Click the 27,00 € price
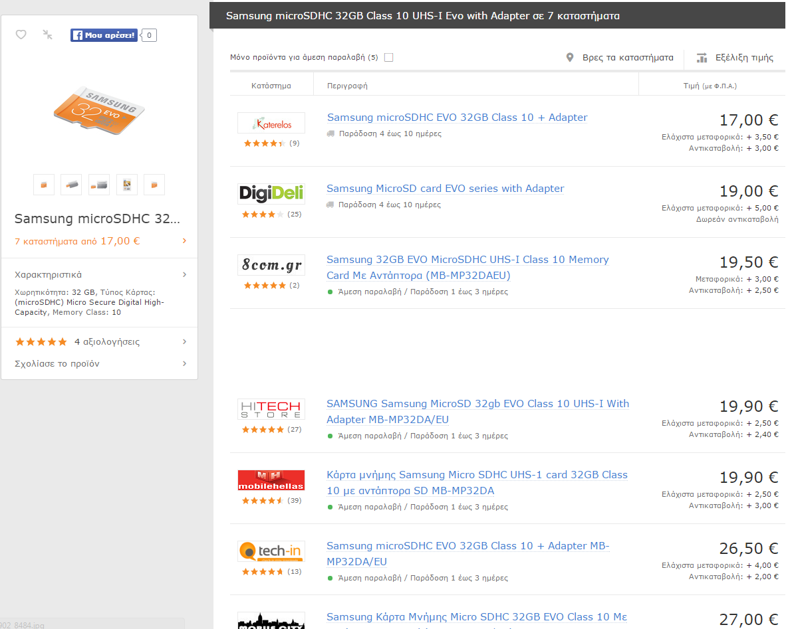Image resolution: width=792 pixels, height=629 pixels. tap(749, 620)
